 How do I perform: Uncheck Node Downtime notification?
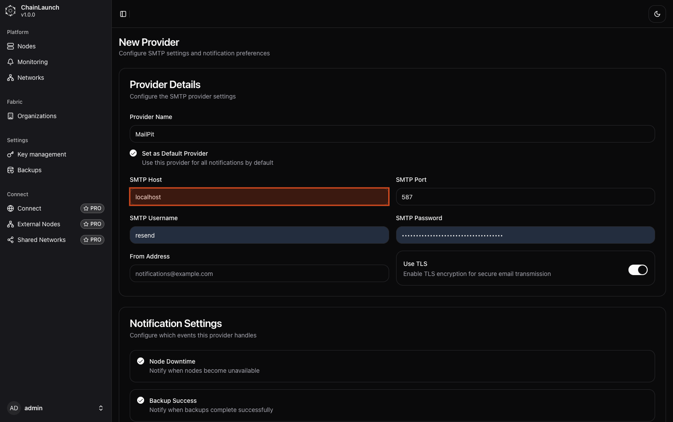[x=141, y=361]
